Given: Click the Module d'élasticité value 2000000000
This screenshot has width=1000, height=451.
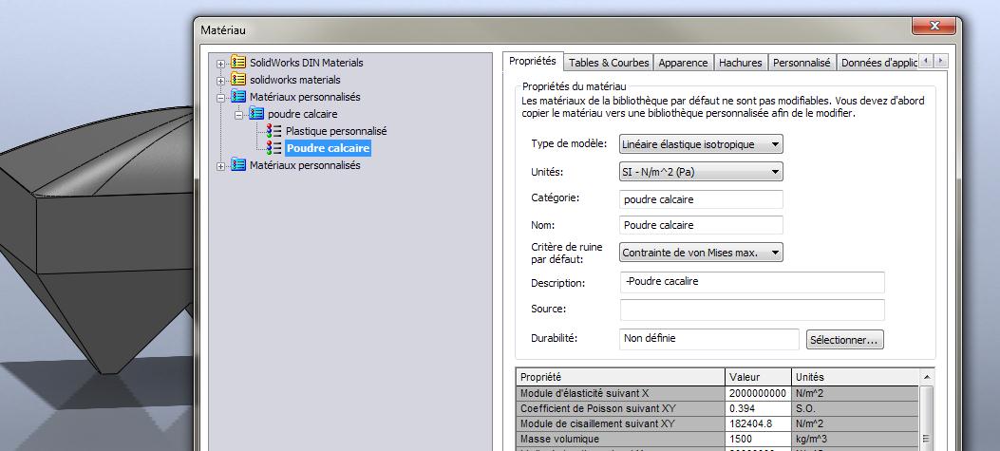Looking at the screenshot, I should point(758,394).
